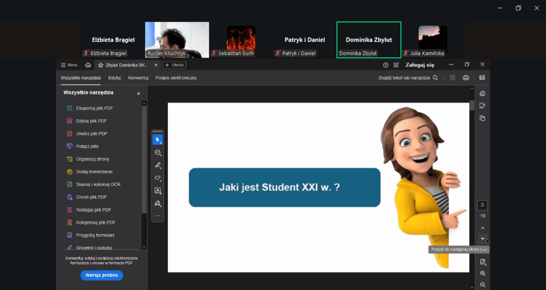Switch to Wszystkie narzędzia tab

[x=81, y=78]
